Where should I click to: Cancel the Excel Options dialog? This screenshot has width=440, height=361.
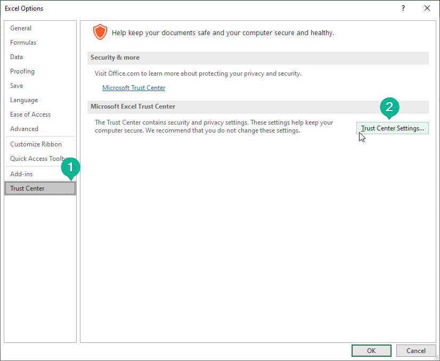[416, 351]
